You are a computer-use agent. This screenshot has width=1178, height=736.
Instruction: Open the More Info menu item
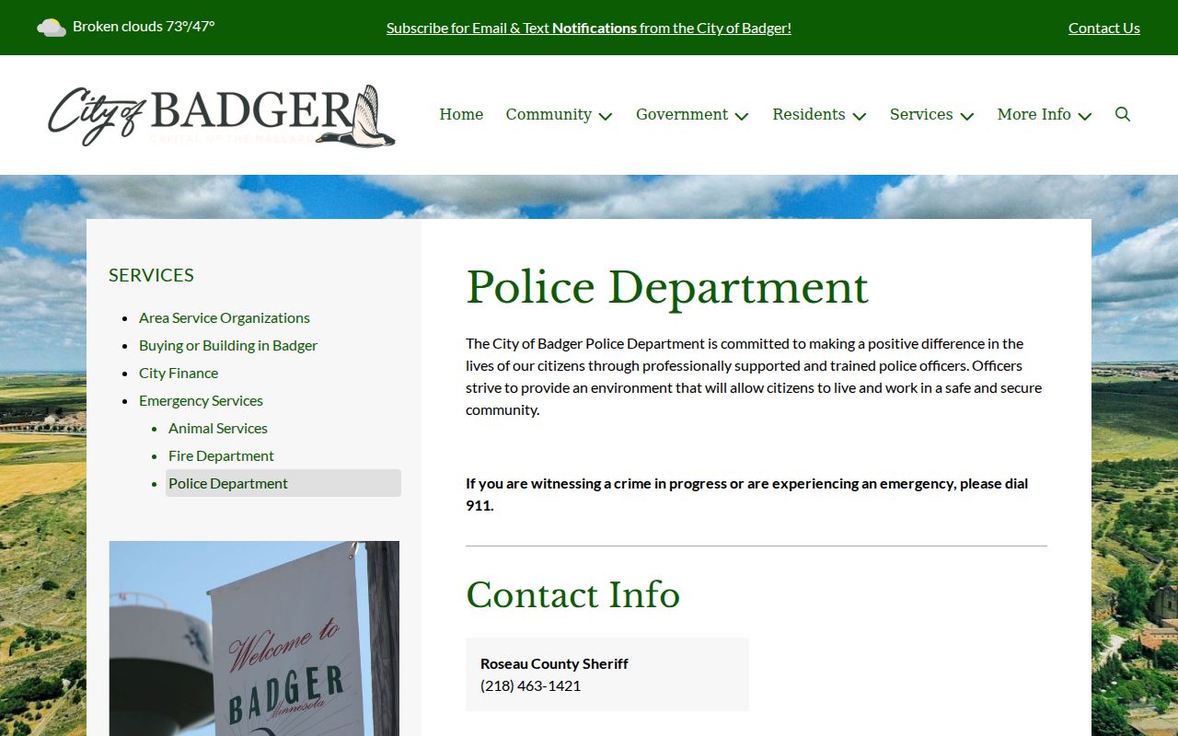(x=1034, y=114)
